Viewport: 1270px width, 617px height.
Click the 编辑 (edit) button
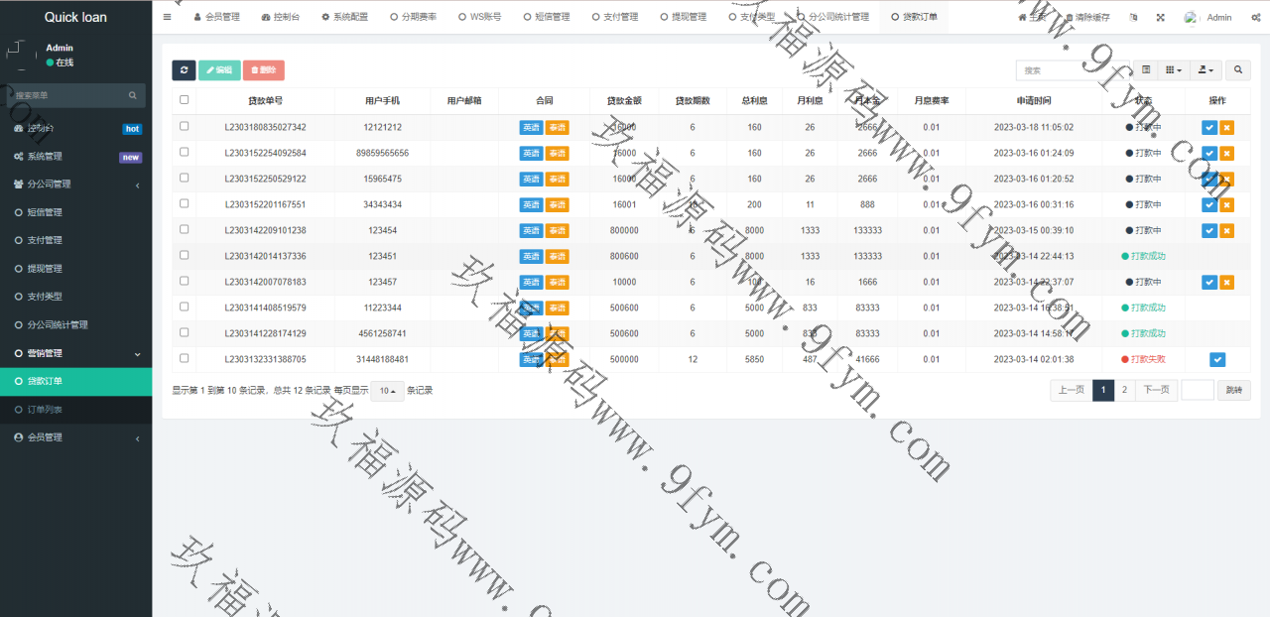click(219, 69)
